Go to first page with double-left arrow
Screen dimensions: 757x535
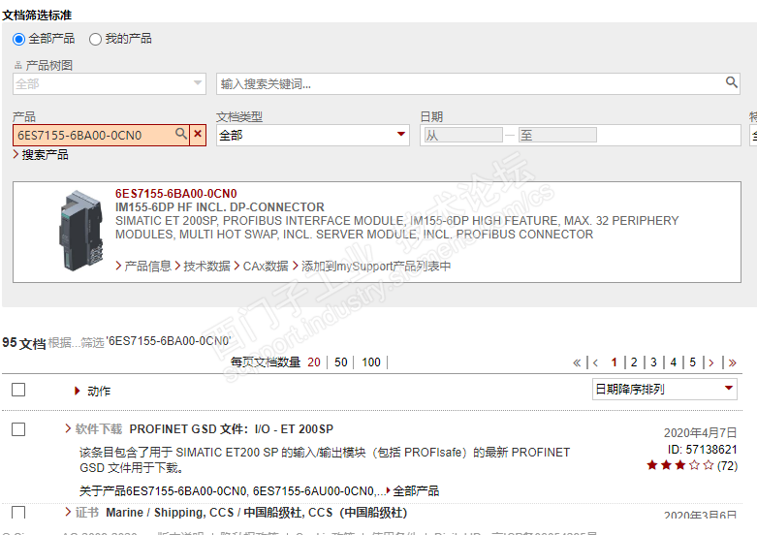(577, 362)
